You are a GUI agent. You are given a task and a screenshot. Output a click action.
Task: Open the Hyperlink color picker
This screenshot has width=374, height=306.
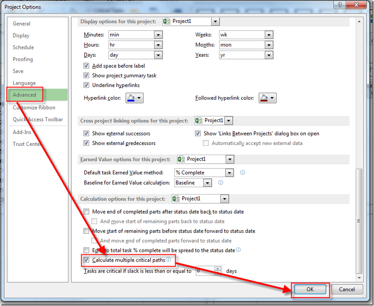[x=134, y=98]
